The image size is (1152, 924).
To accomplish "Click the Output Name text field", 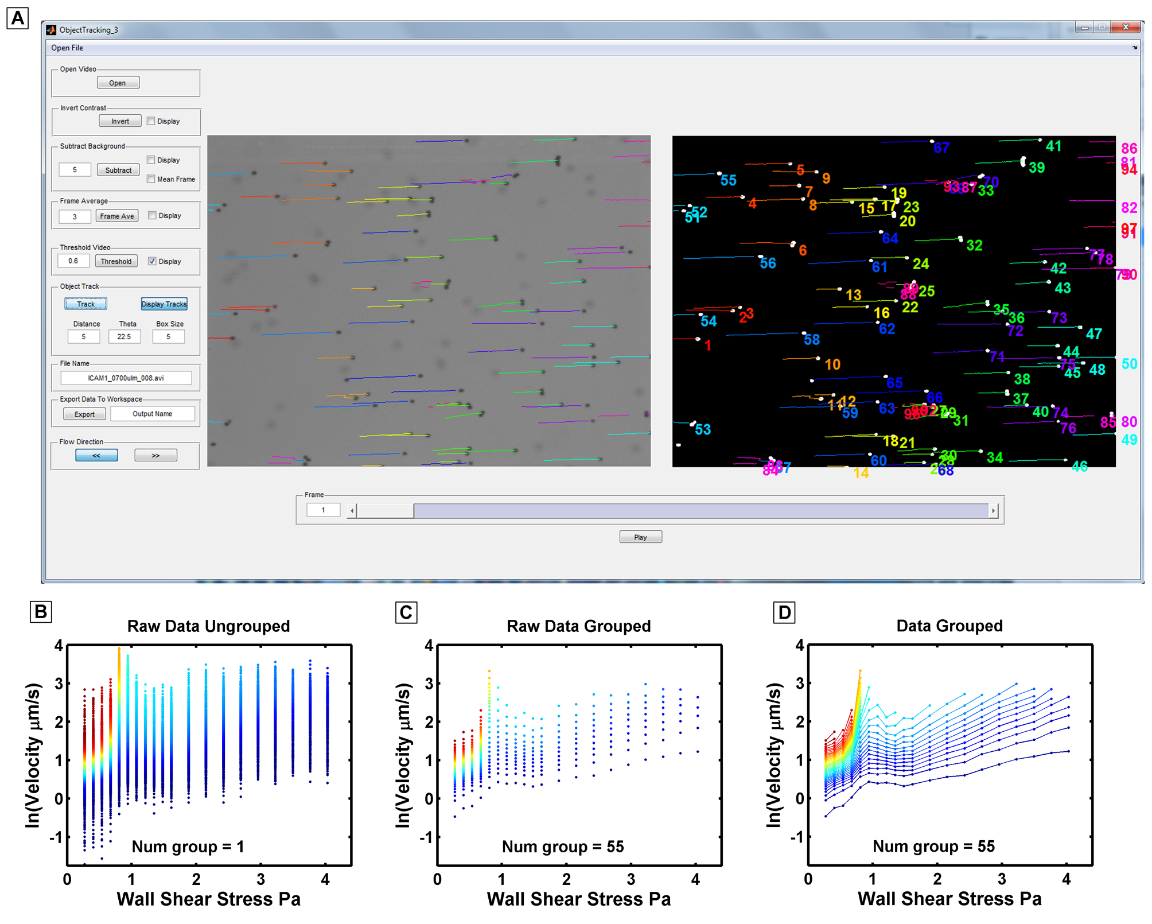I will point(153,414).
